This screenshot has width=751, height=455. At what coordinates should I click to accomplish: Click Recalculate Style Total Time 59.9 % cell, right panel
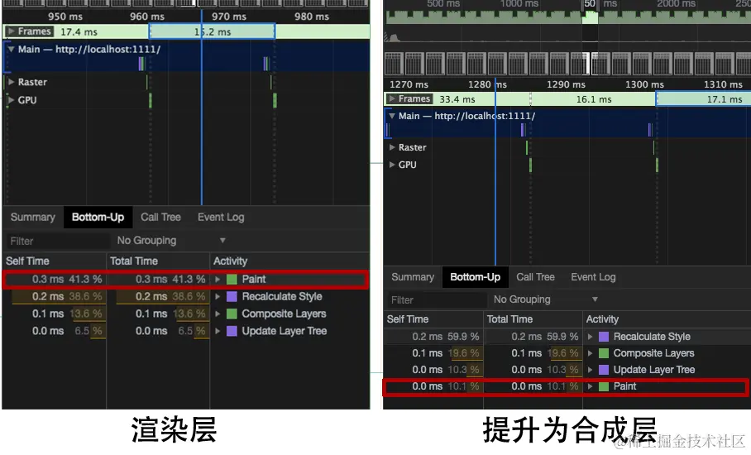[x=533, y=337]
